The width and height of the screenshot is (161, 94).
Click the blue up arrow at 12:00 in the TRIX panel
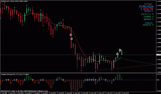(x=114, y=80)
